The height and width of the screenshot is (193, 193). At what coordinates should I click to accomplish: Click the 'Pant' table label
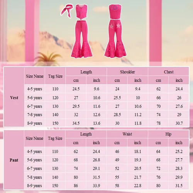14,160
